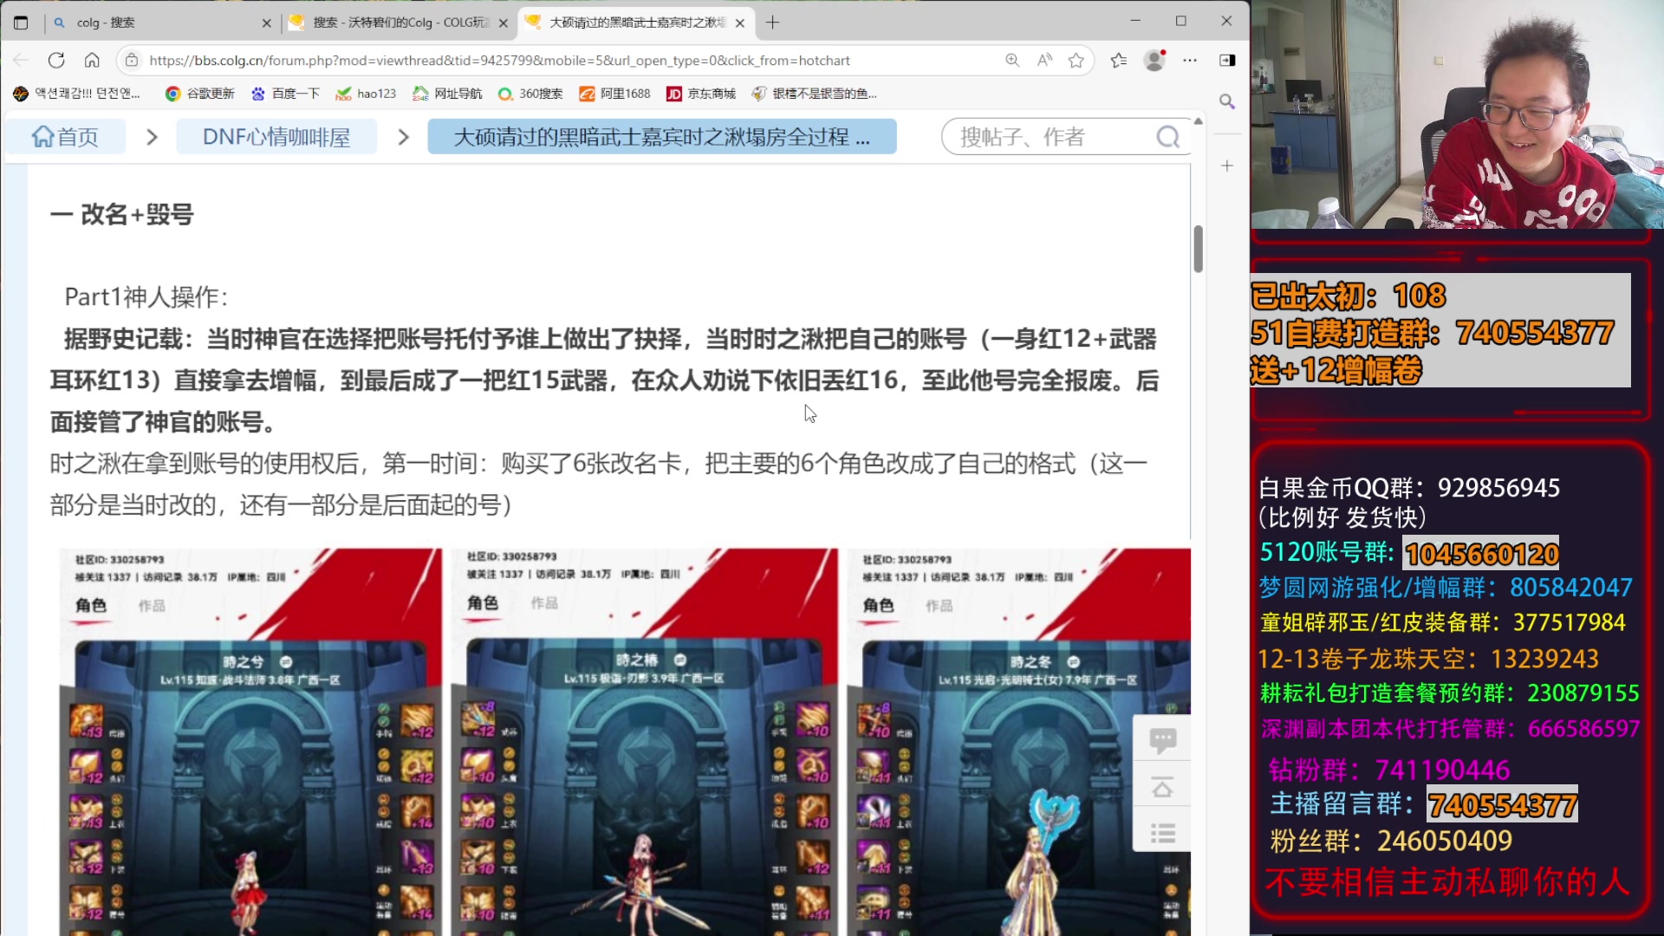1664x936 pixels.
Task: Go back to the previous page
Action: pos(21,60)
